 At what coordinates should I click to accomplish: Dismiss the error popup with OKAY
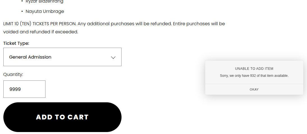tap(254, 89)
